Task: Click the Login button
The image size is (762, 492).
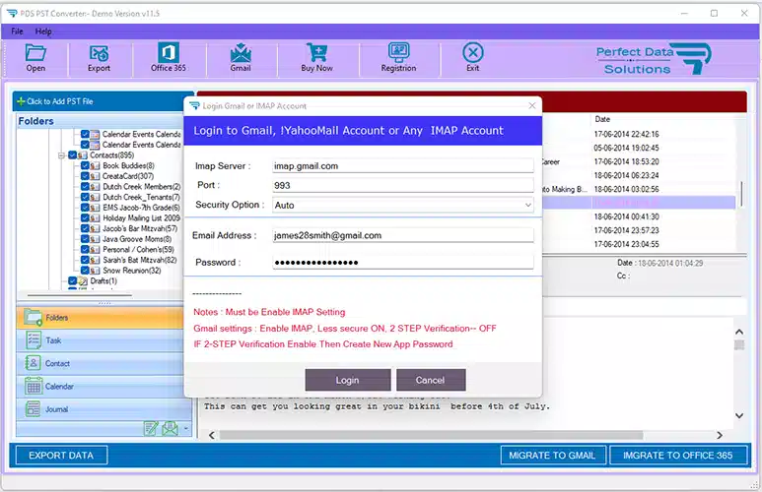Action: click(x=348, y=380)
